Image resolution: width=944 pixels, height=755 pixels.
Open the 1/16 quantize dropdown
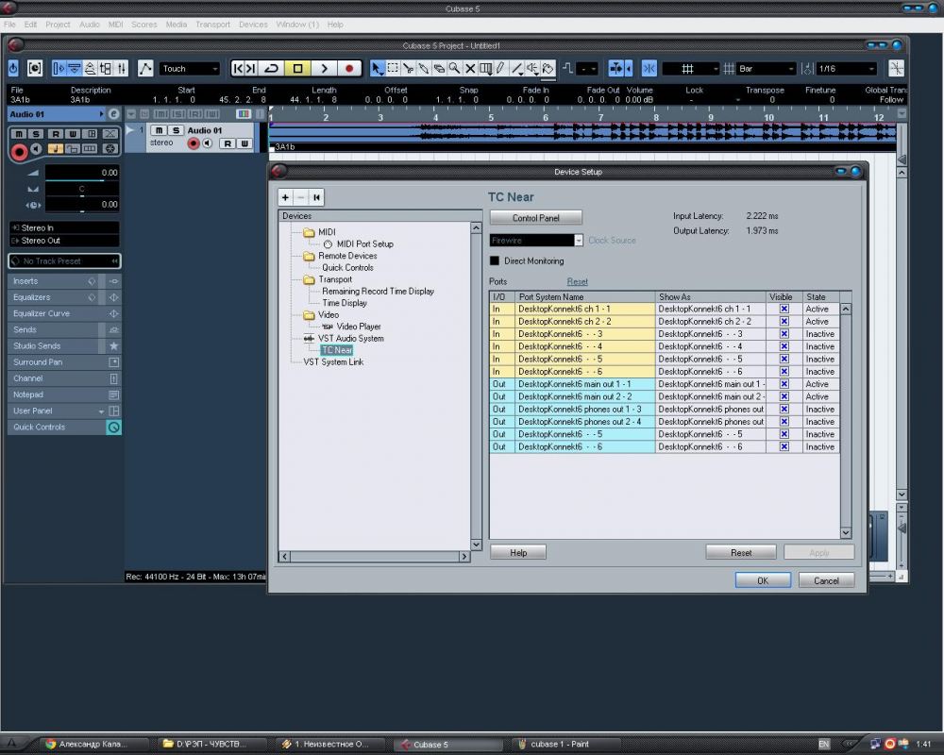[846, 69]
